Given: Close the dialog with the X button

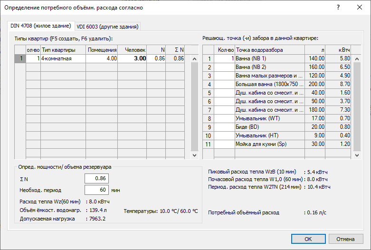Looking at the screenshot, I should point(360,7).
